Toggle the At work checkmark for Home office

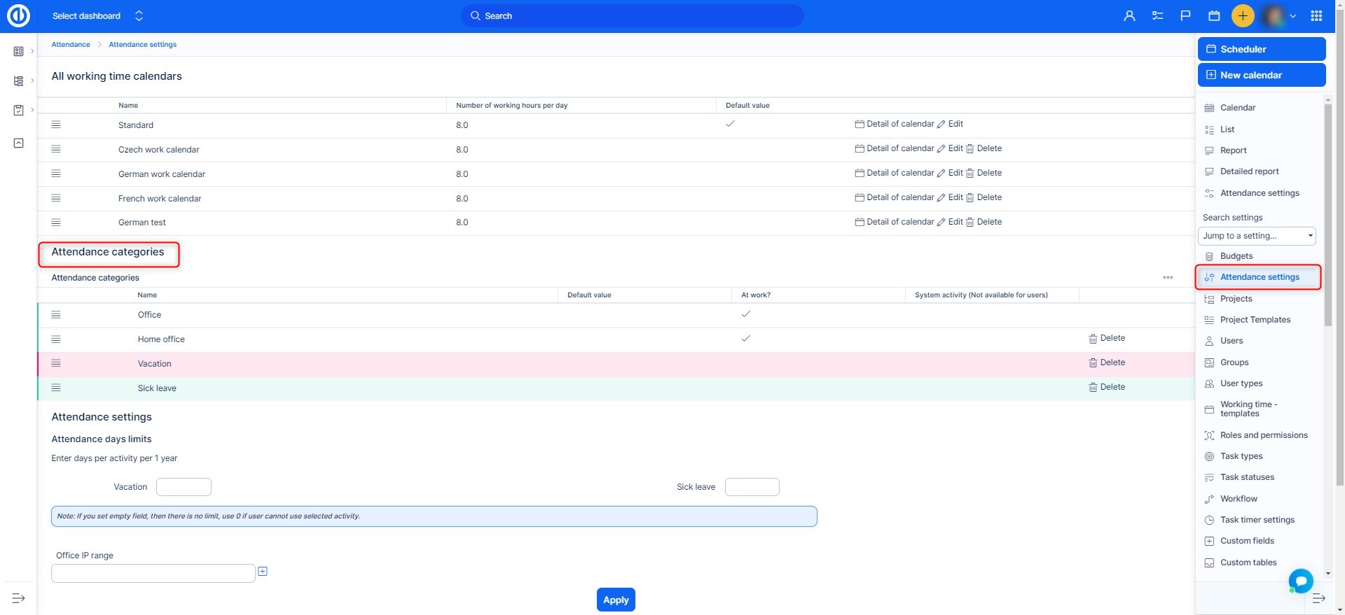click(x=745, y=339)
